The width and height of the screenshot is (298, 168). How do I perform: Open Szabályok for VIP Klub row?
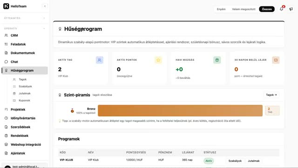coord(235,161)
